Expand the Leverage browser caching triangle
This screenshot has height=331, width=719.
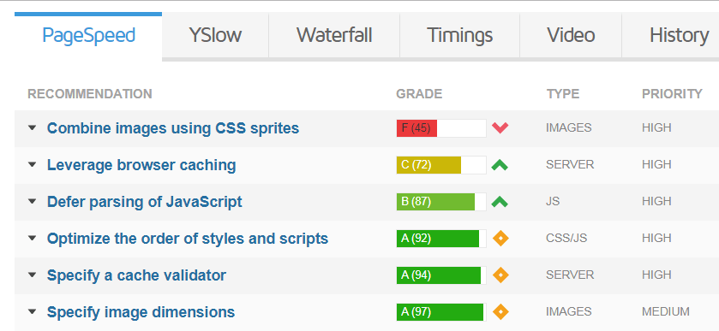(x=32, y=165)
